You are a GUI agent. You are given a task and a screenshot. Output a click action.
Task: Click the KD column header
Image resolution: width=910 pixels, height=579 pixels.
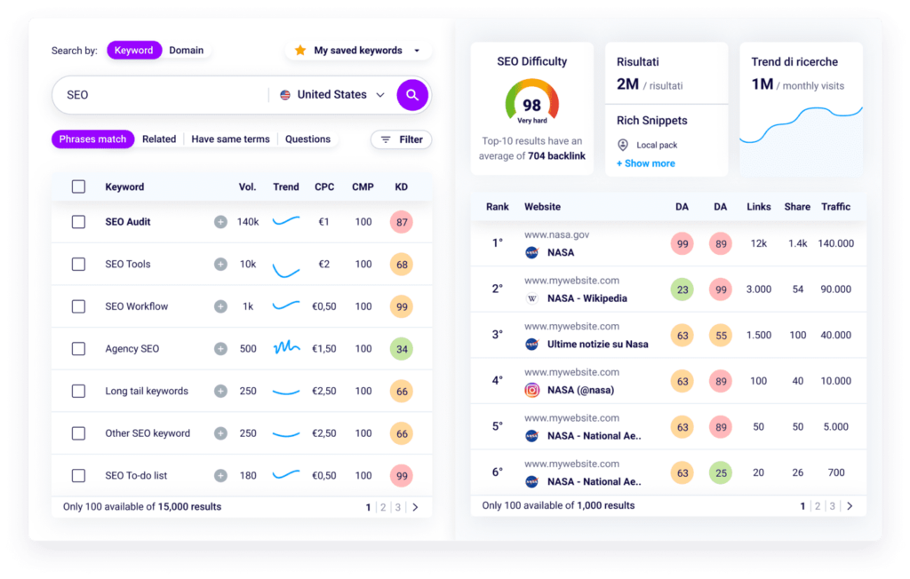401,186
